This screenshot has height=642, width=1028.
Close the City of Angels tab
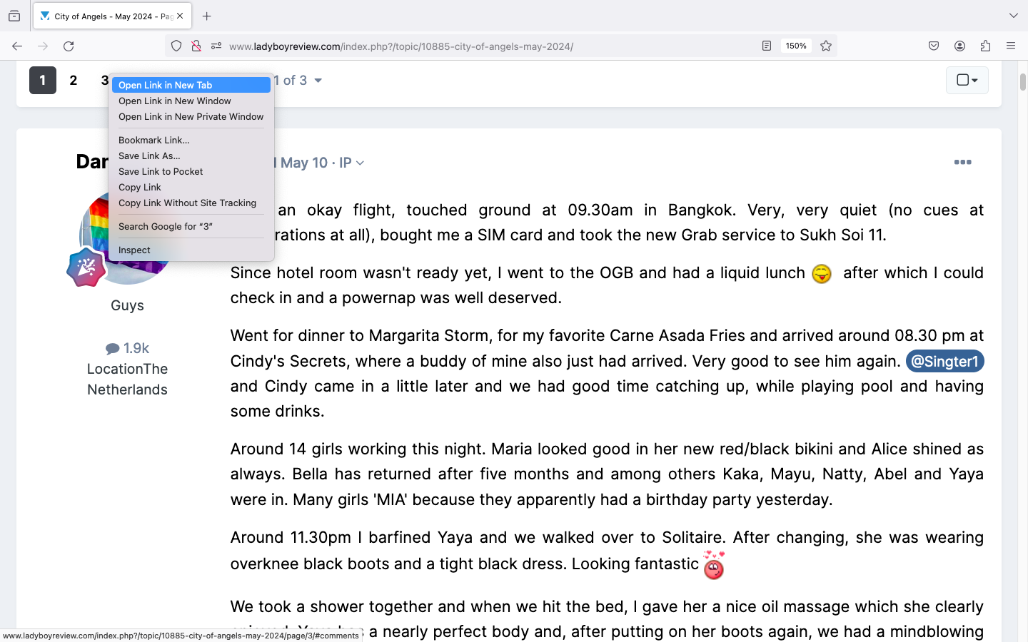point(180,16)
